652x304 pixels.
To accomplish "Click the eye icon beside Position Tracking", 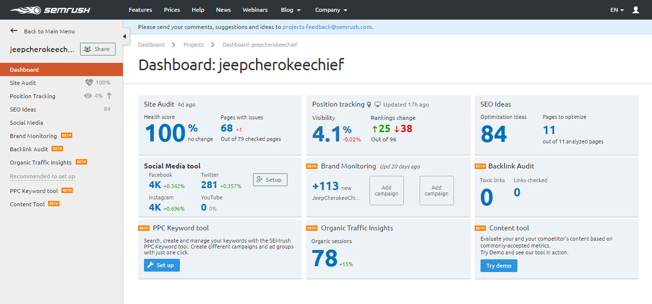I will pos(88,96).
